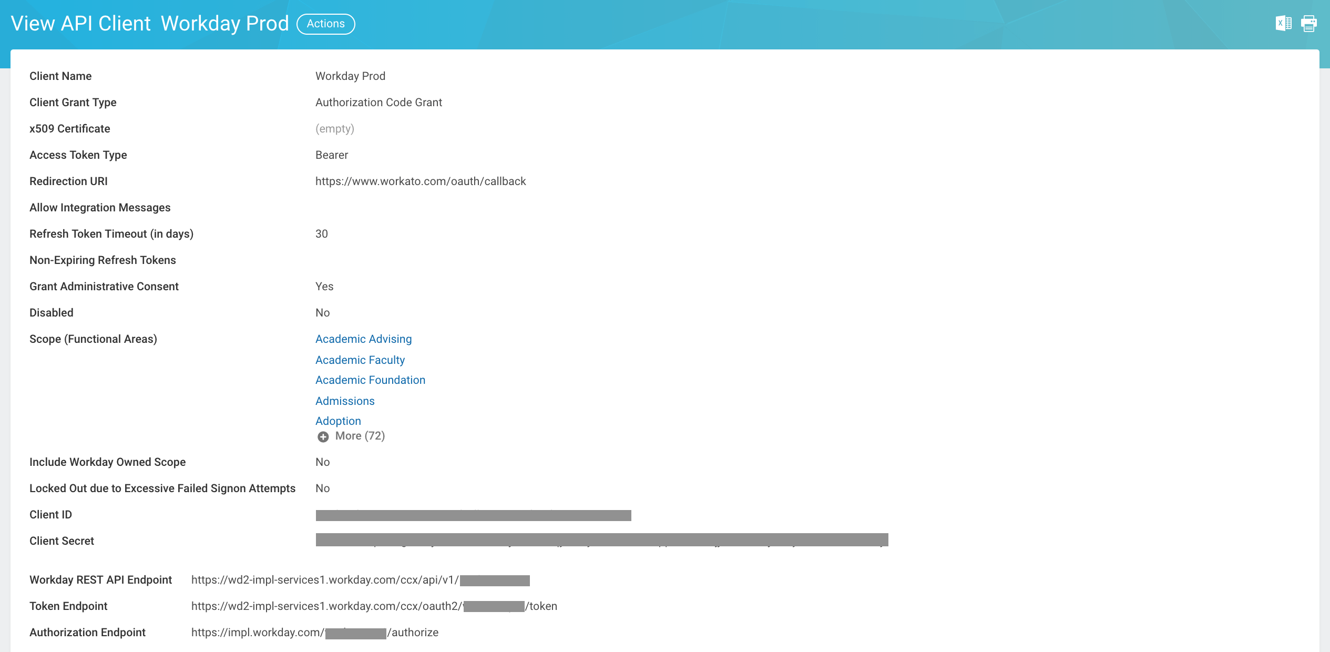Viewport: 1330px width, 652px height.
Task: Click the plus icon beside More (72)
Action: [323, 436]
